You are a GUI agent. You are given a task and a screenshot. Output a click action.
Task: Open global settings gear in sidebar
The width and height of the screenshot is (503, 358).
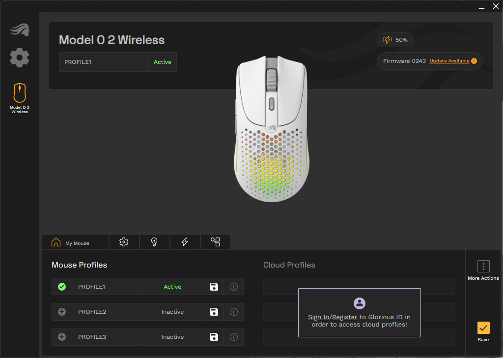[x=20, y=58]
